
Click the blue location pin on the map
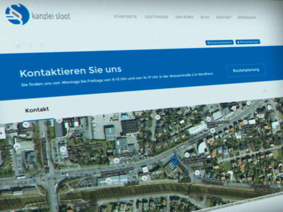coord(175,161)
